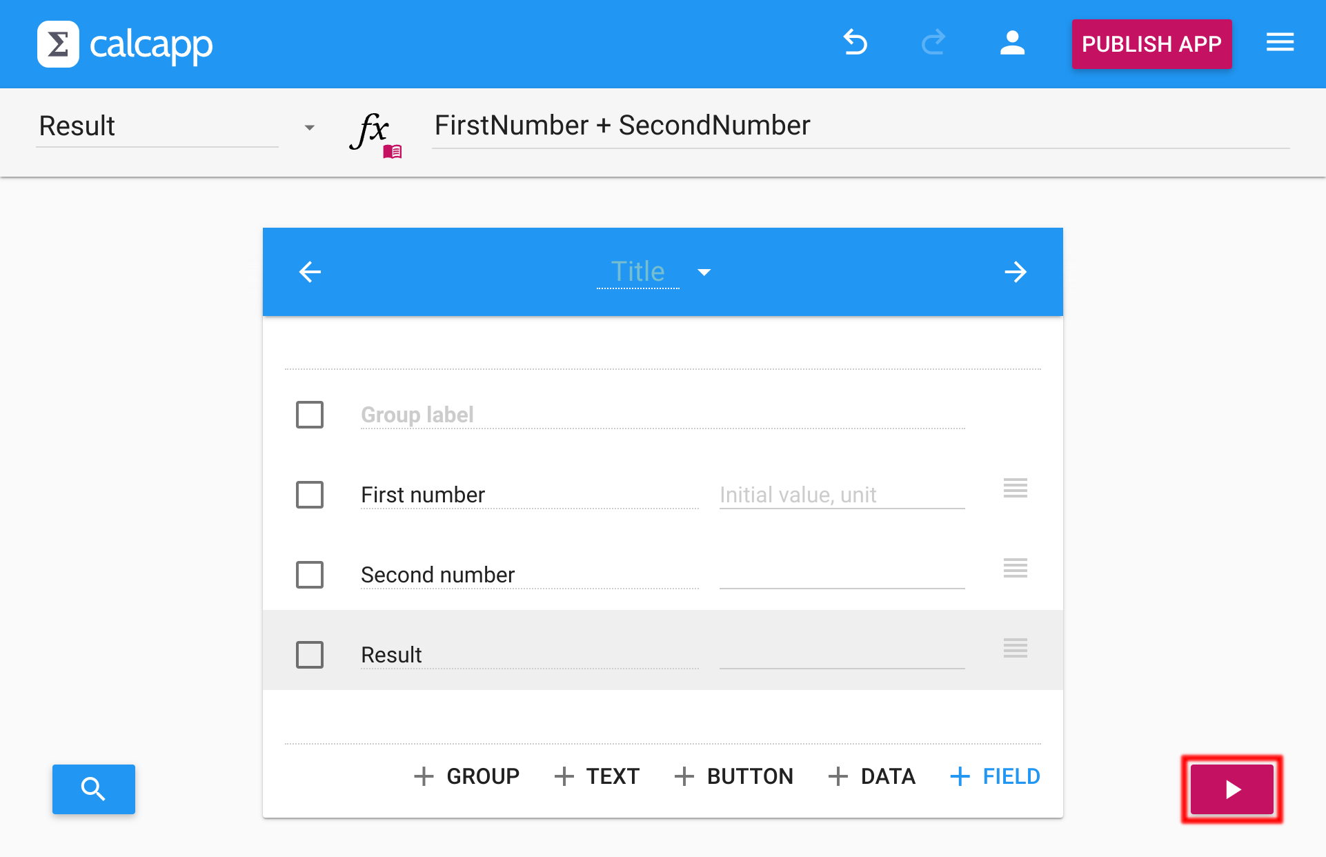Add a new GROUP
Image resolution: width=1326 pixels, height=857 pixels.
[x=466, y=776]
